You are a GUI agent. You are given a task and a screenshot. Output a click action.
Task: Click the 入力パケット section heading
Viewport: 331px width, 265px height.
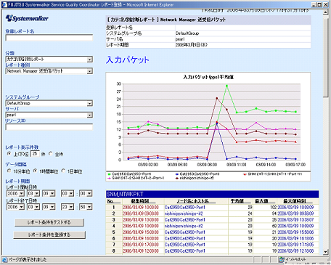128,60
